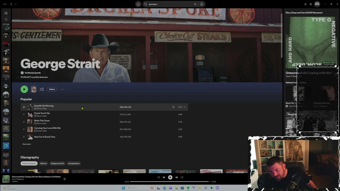Open the Browse icon in the search bar
Screen dimensions: 340x191
[202, 4]
